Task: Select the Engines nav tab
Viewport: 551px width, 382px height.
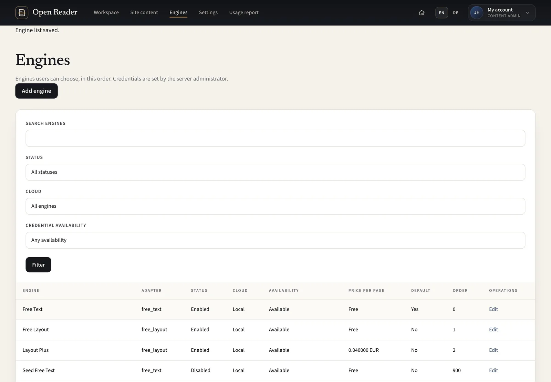Action: [x=178, y=12]
